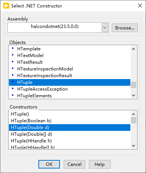This screenshot has width=146, height=173.
Task: Click Objects list scroll up arrow
Action: 134,49
